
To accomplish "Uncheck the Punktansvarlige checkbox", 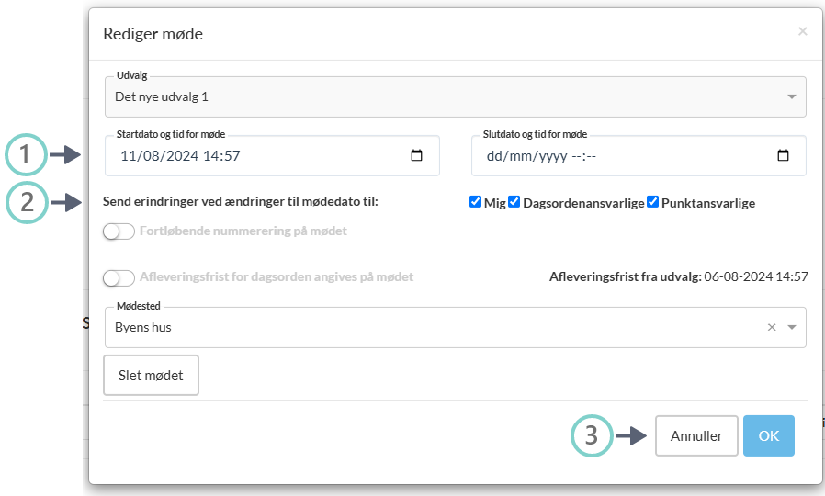I will coord(653,202).
